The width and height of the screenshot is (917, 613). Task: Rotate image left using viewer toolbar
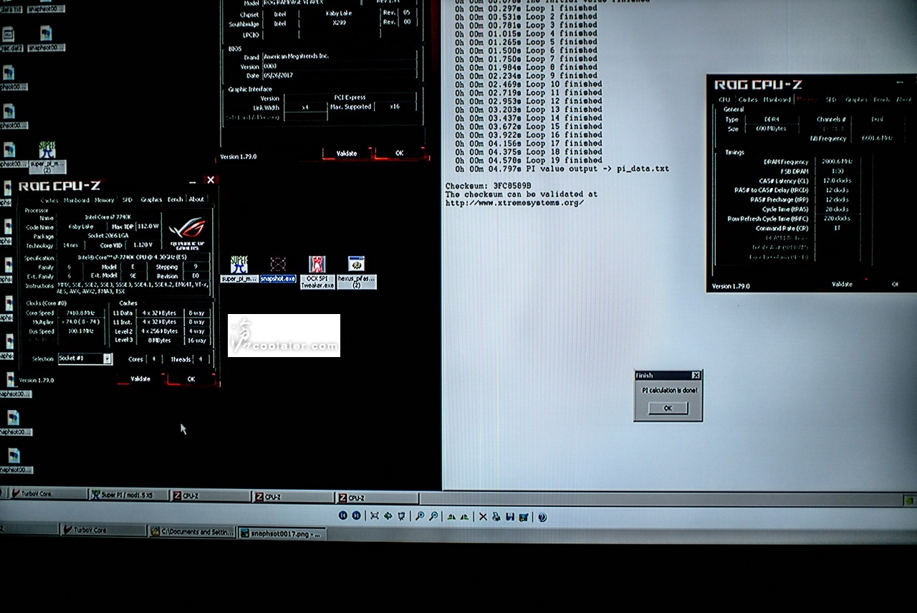click(451, 515)
